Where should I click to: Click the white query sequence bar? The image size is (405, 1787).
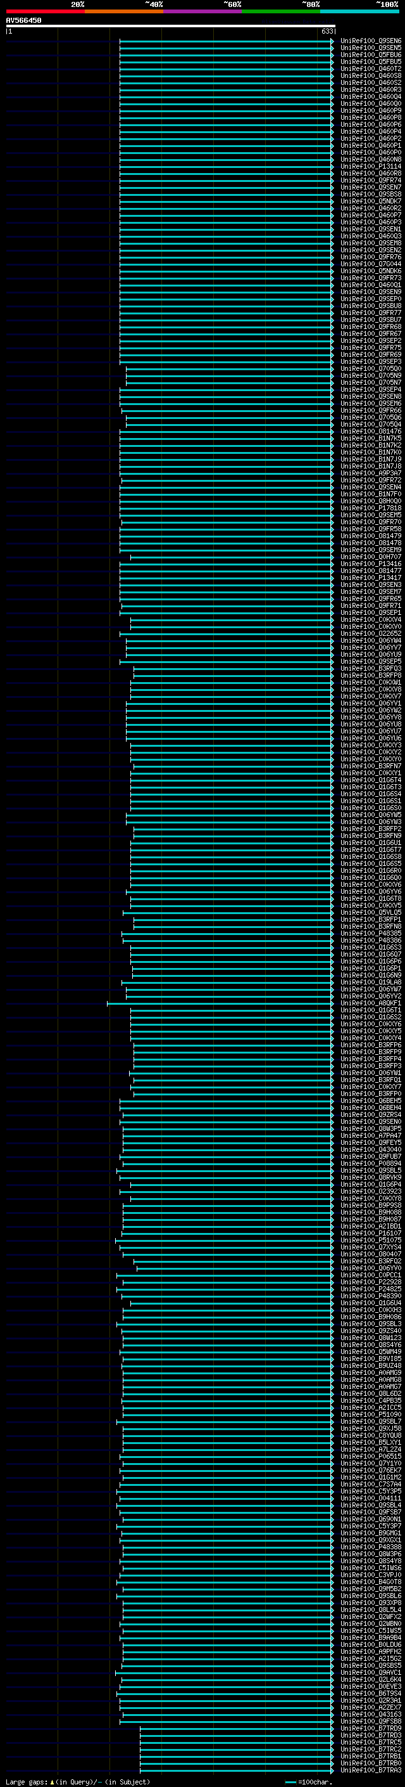point(170,27)
